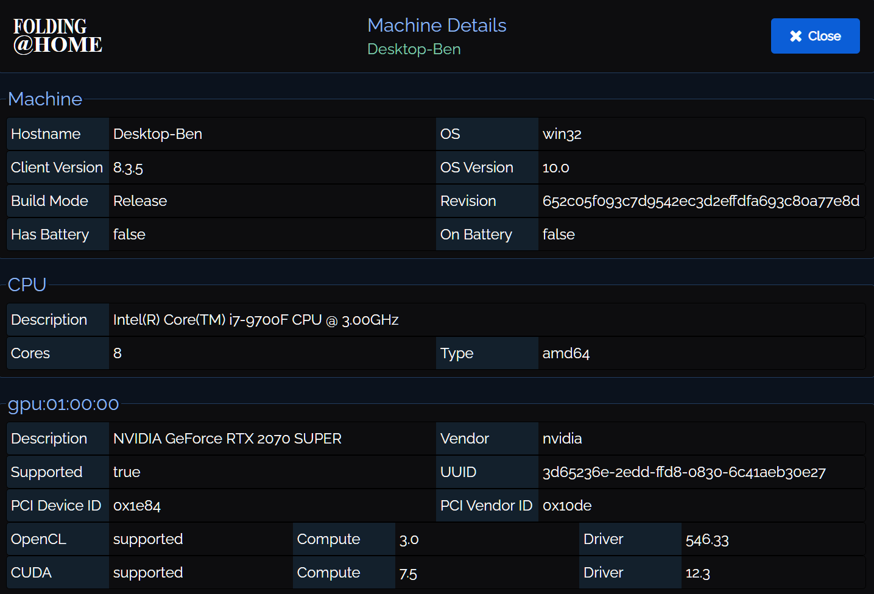Viewport: 874px width, 594px height.
Task: Select the Cores value 8
Action: [118, 353]
